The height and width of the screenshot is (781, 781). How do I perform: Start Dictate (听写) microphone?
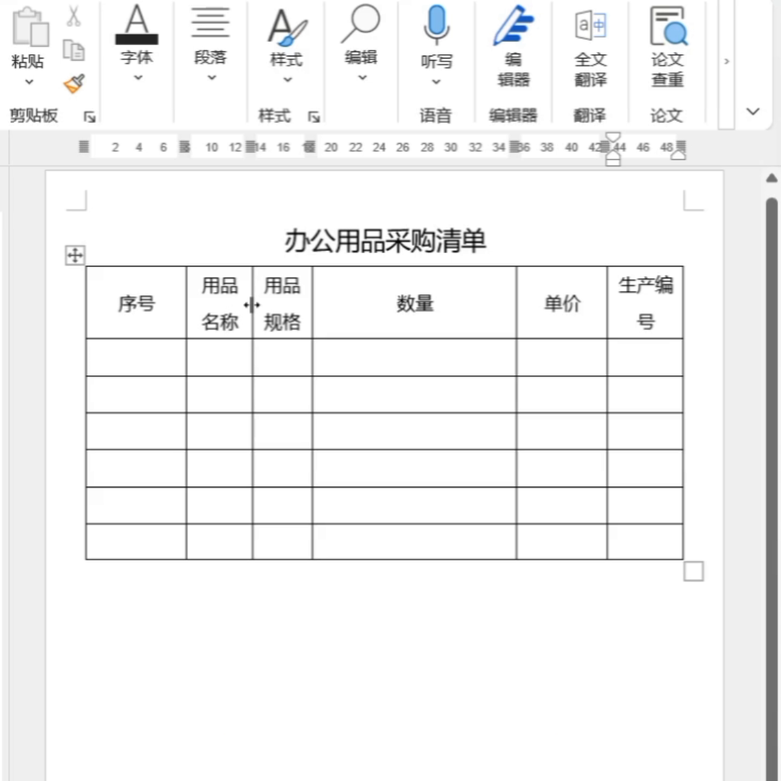point(436,25)
